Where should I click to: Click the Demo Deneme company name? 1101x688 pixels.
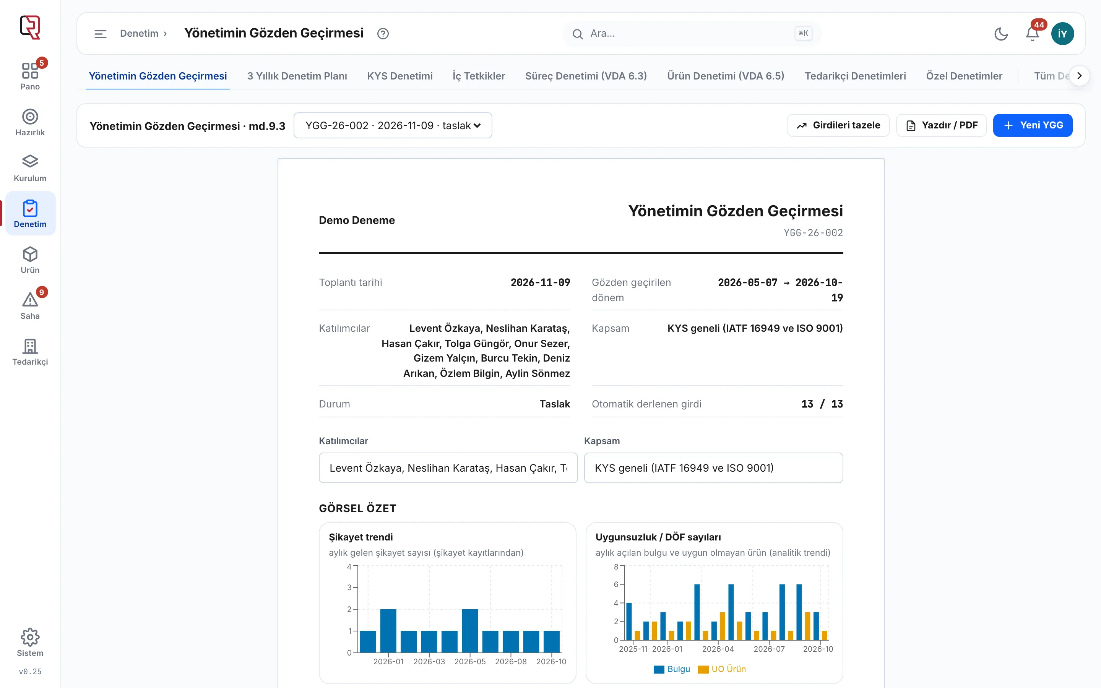[357, 220]
